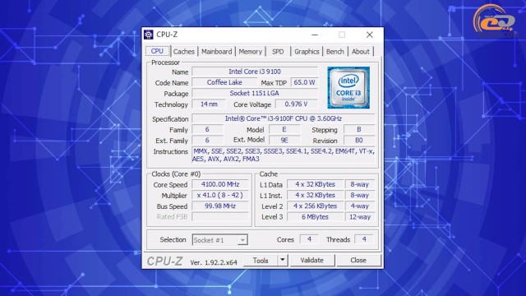The height and width of the screenshot is (296, 526).
Task: Close CPU-Z with the title bar X
Action: click(369, 35)
